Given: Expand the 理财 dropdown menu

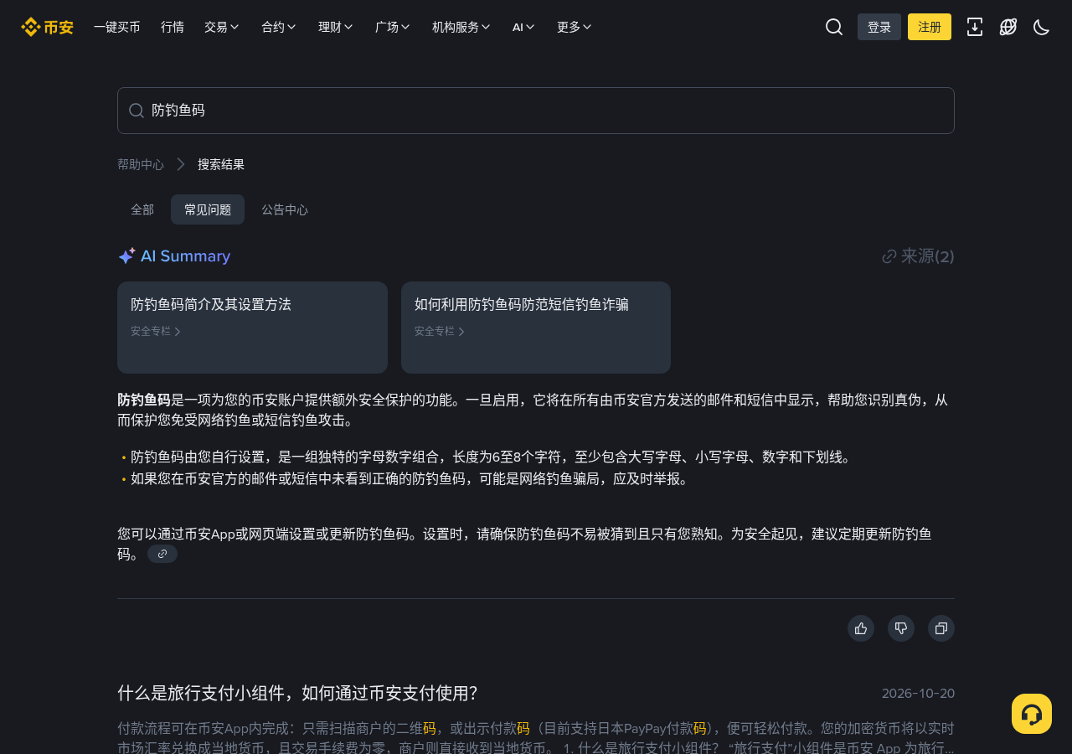Looking at the screenshot, I should 336,27.
